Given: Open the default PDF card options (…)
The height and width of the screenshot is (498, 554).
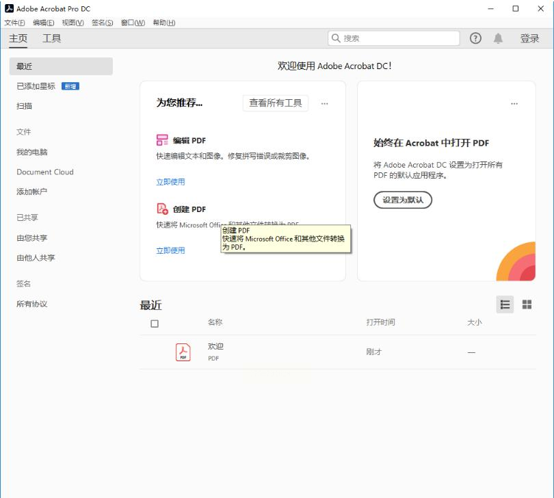Looking at the screenshot, I should coord(514,103).
